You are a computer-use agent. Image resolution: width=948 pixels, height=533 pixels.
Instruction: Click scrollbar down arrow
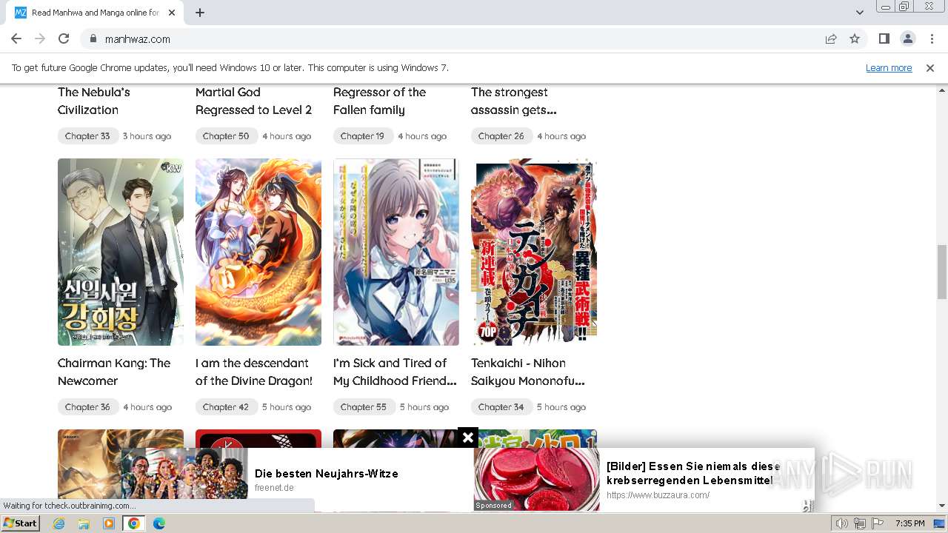tap(942, 506)
